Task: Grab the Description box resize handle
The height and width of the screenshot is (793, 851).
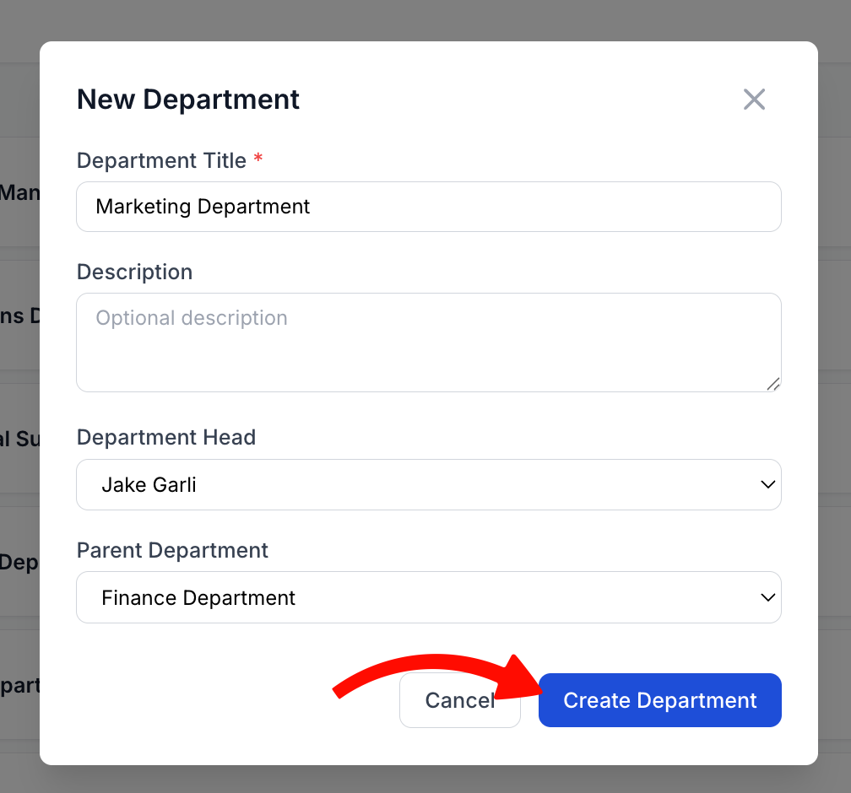Action: (773, 384)
